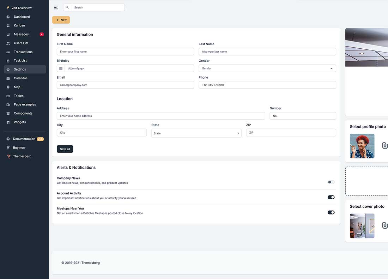
Task: Click the search magnifier icon
Action: [67, 7]
